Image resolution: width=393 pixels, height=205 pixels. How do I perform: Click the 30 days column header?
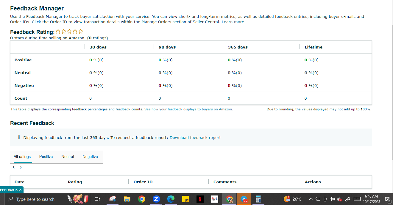[x=98, y=47]
